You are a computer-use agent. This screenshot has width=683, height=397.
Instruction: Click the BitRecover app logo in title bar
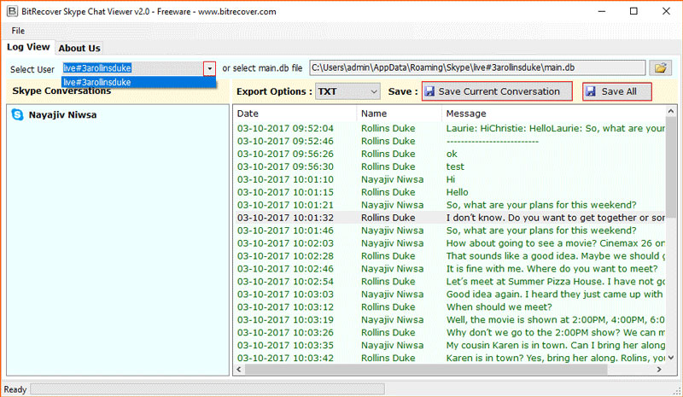click(12, 11)
